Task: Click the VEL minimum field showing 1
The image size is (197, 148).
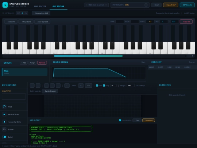Action: pos(164,22)
